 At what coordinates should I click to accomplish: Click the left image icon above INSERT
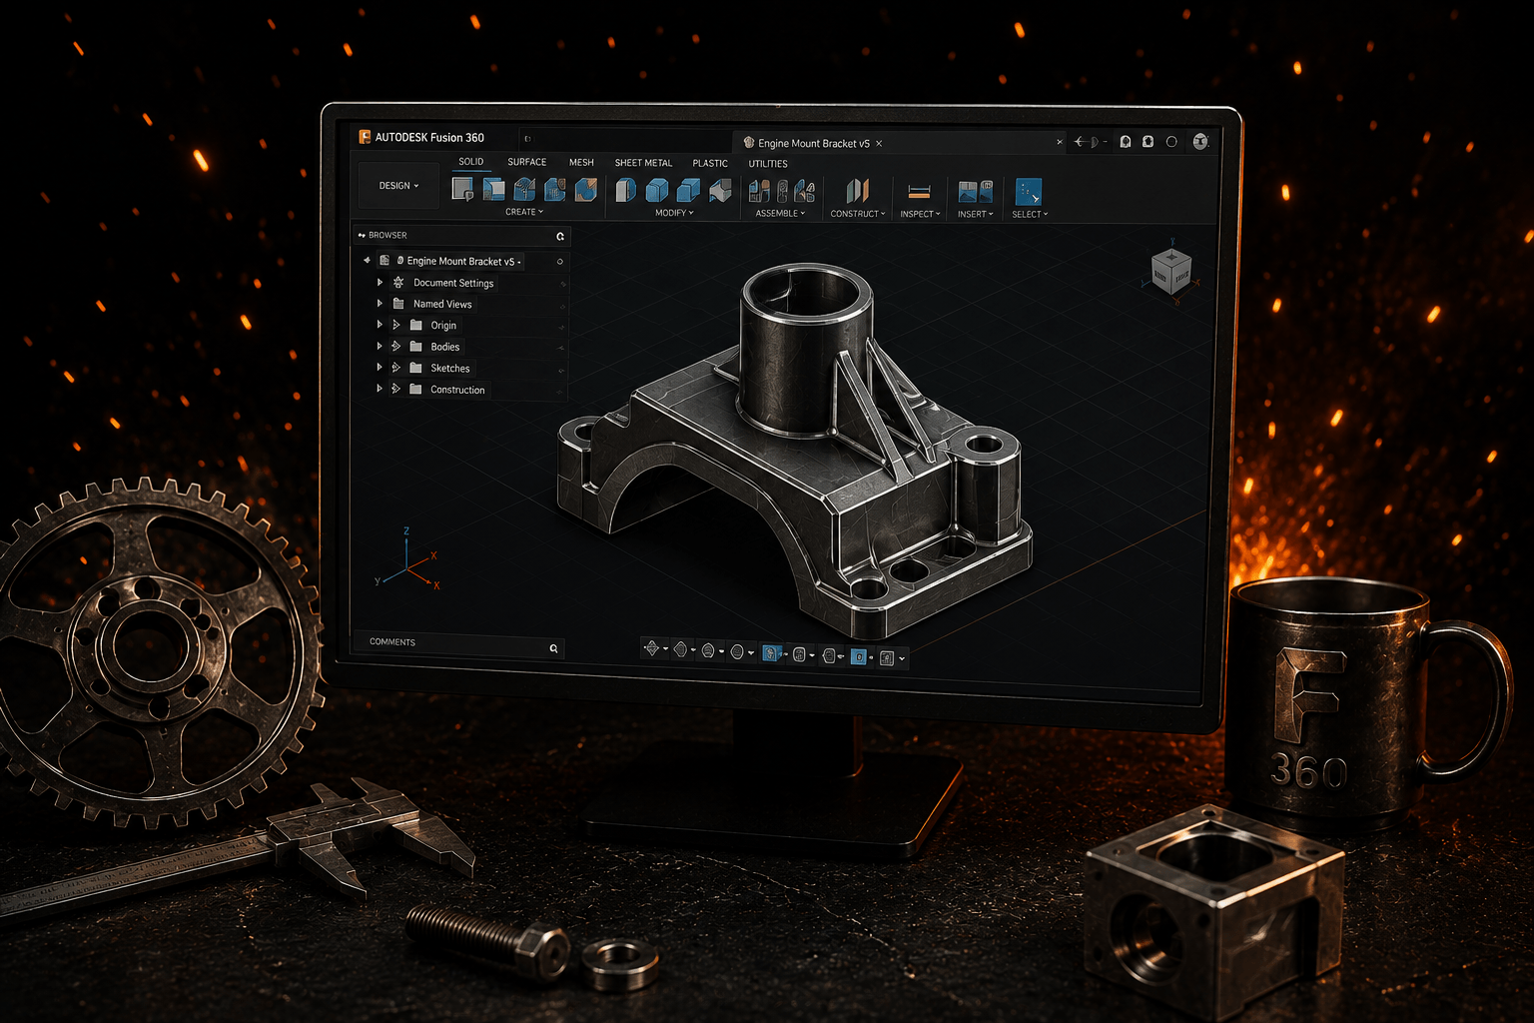coord(968,192)
